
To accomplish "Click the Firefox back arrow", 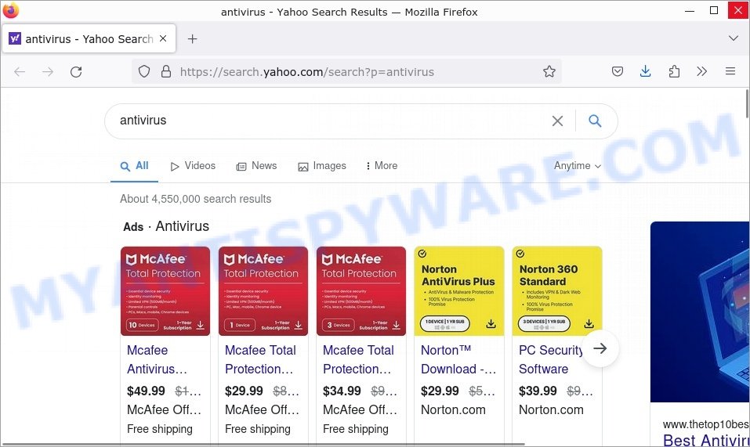I will coord(20,72).
